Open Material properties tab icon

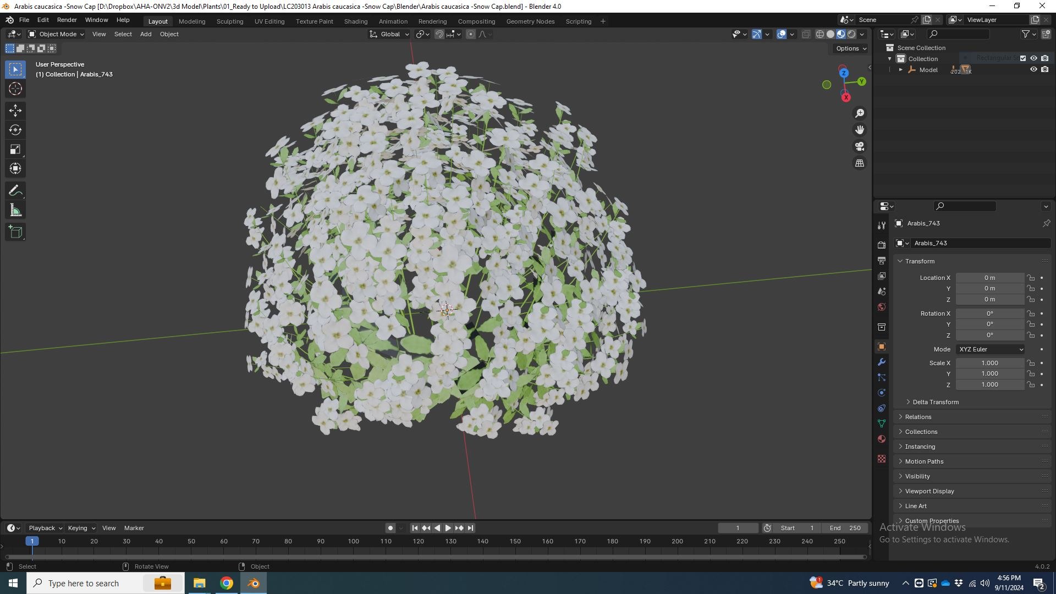[882, 439]
